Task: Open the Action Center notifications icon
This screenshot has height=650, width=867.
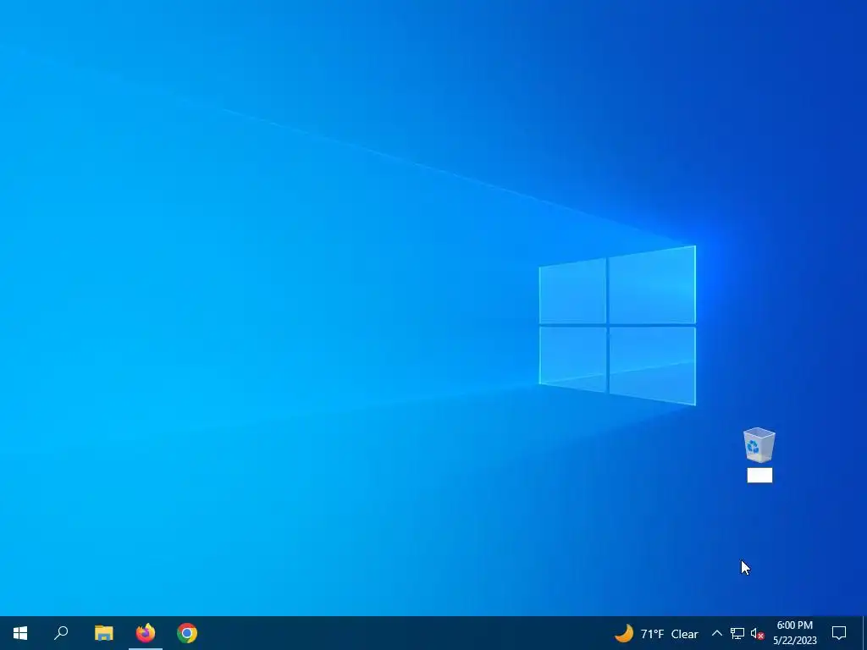Action: click(x=839, y=633)
